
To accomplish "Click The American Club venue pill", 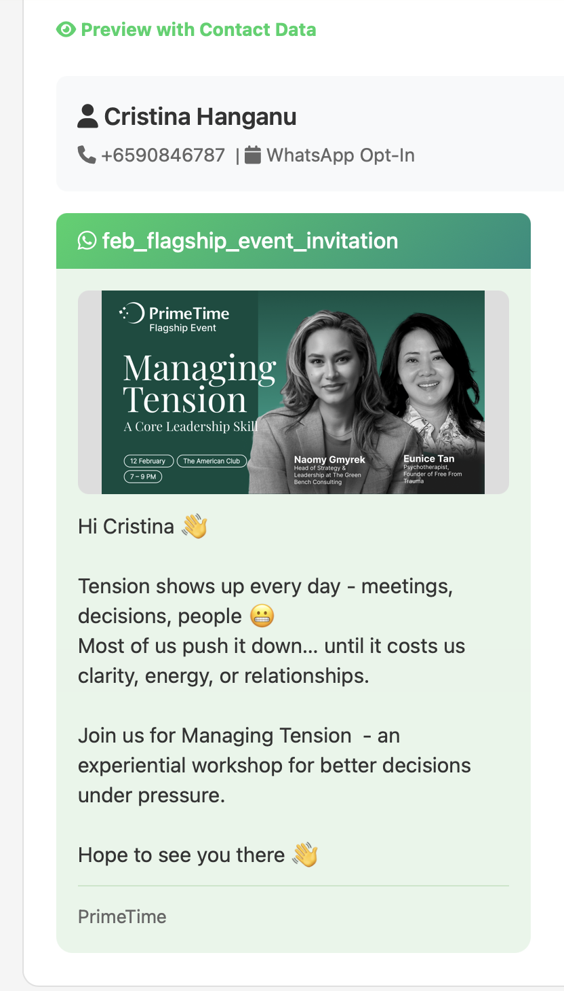I will (211, 461).
